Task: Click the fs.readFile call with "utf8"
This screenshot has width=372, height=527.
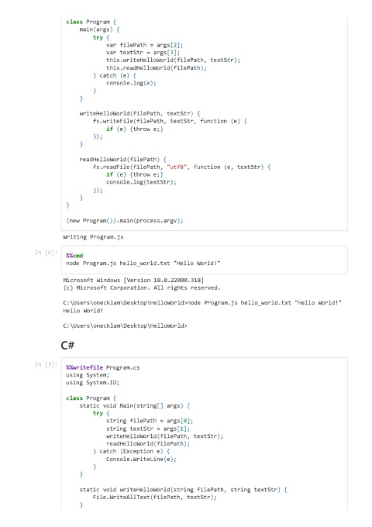Action: [x=182, y=167]
